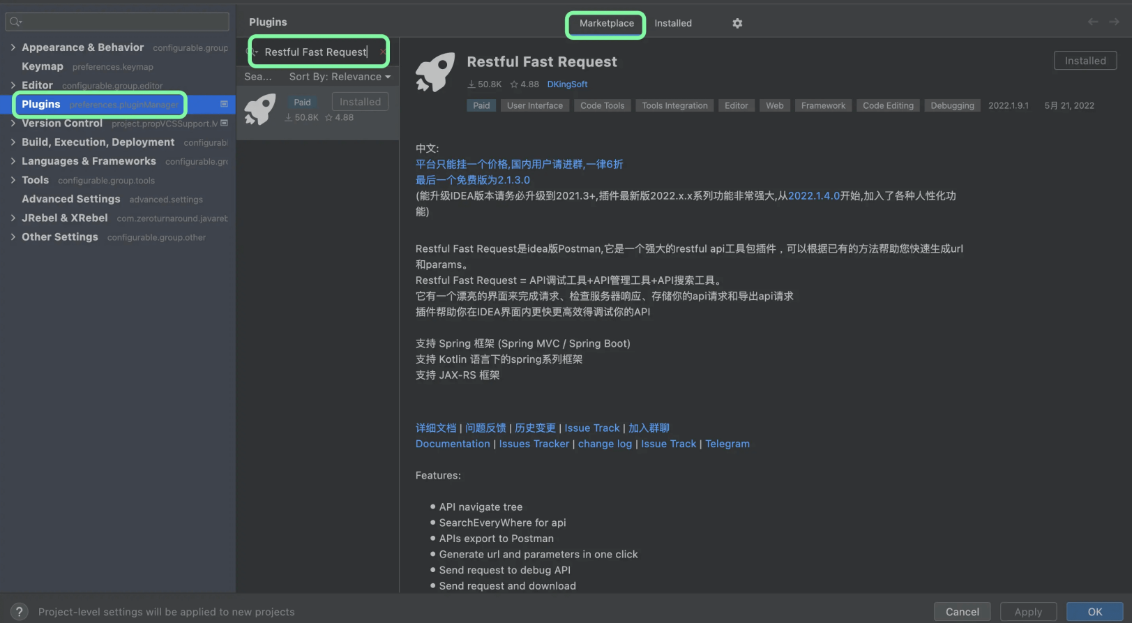Open the 2022.1.4.0 version link
This screenshot has width=1132, height=623.
[814, 196]
